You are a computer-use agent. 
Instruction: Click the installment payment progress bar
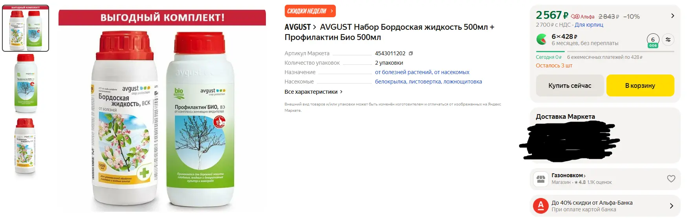tap(605, 51)
